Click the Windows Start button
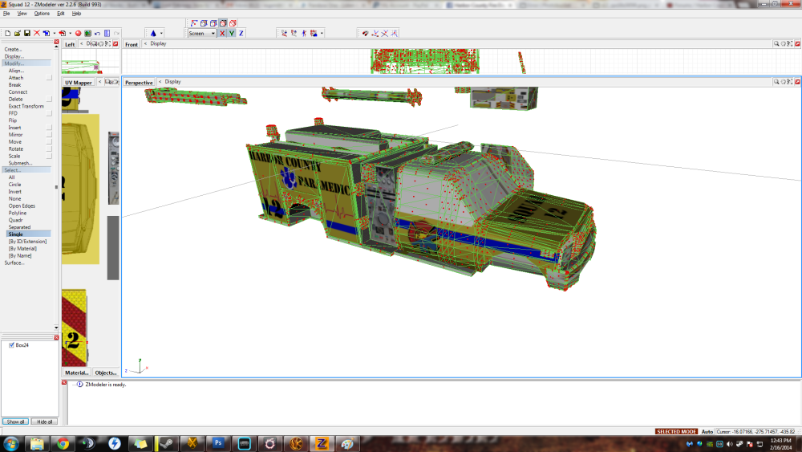This screenshot has height=452, width=802. [11, 443]
